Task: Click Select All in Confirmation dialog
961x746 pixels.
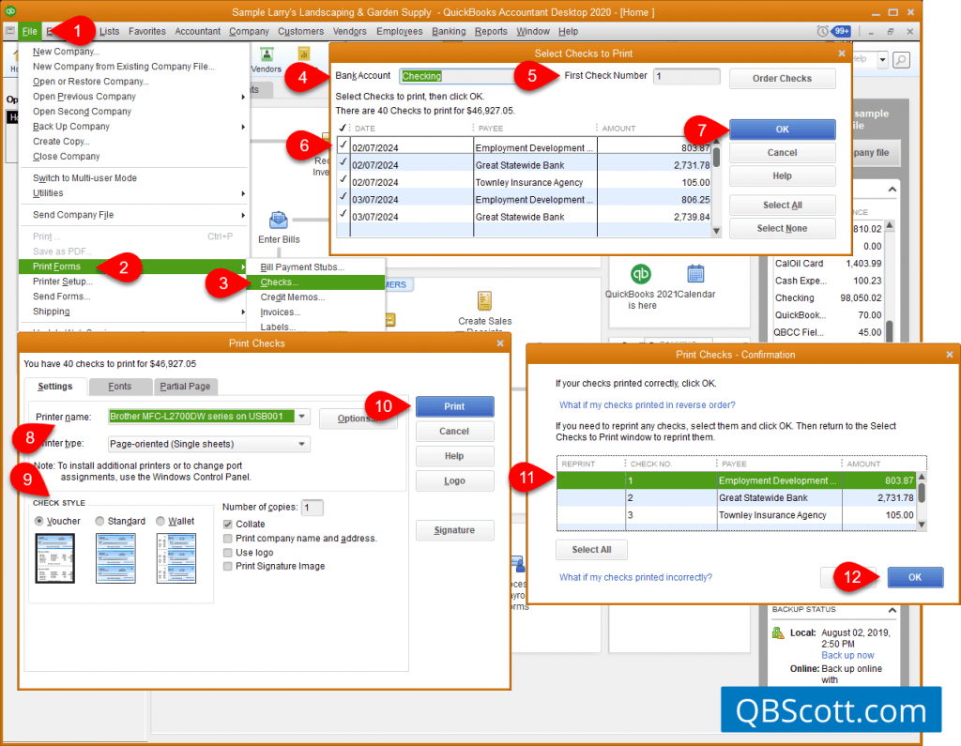Action: click(591, 550)
